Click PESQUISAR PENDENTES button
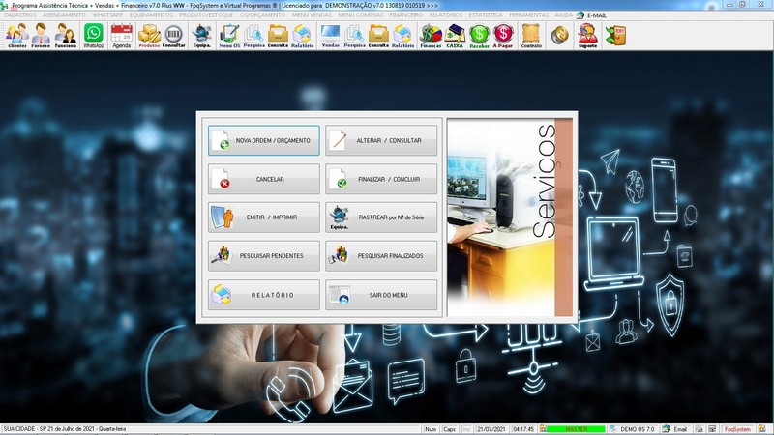Viewport: 774px width, 435px height. click(x=263, y=256)
